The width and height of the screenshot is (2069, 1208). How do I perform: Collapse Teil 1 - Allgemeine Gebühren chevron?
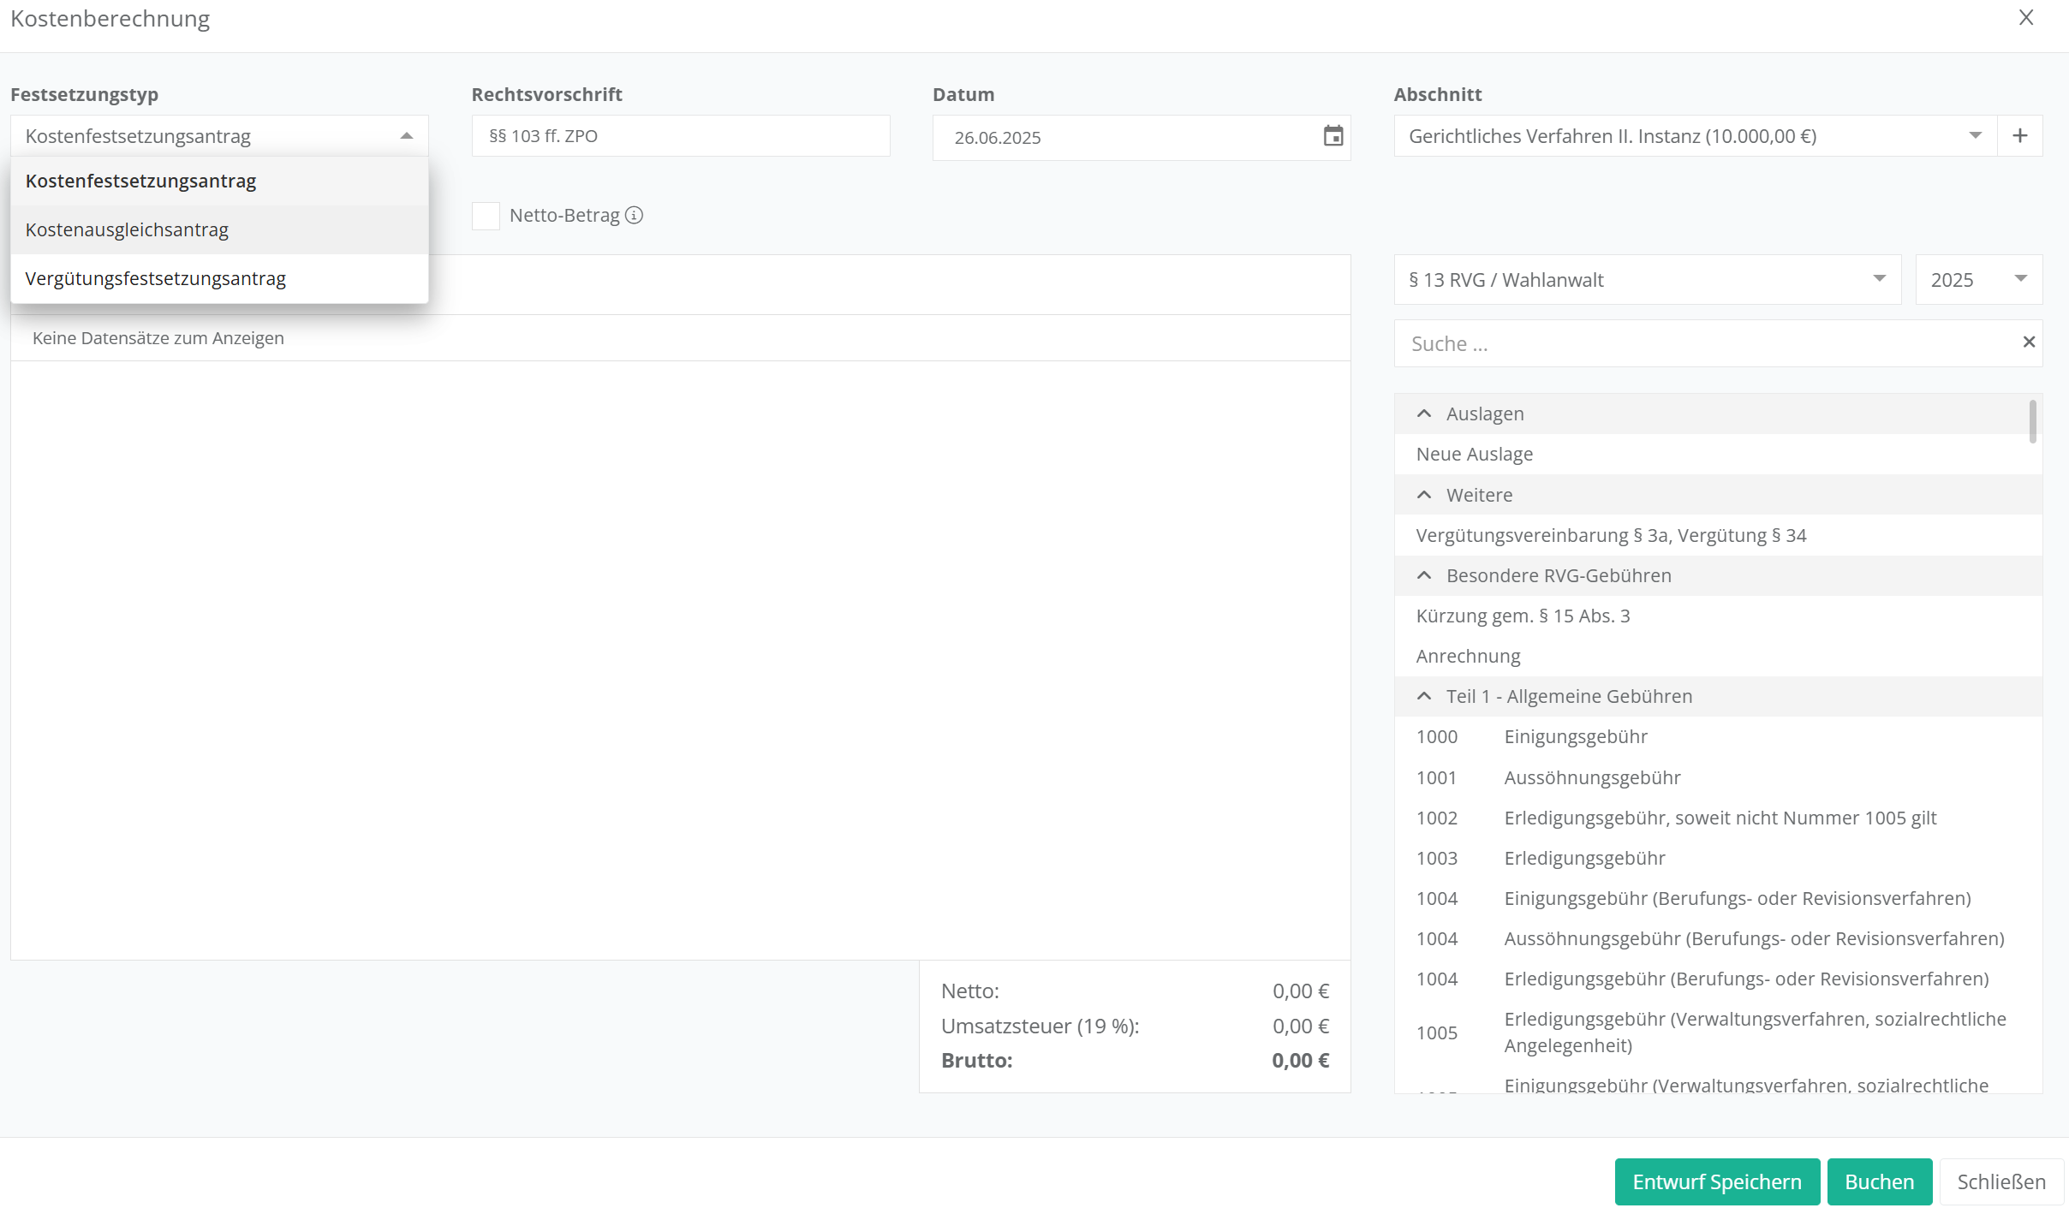1424,697
